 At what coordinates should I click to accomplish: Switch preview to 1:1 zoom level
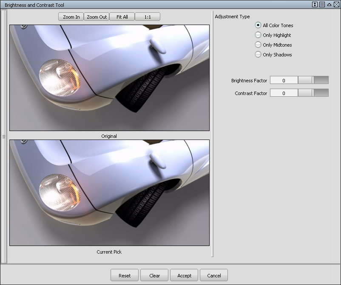click(x=147, y=17)
